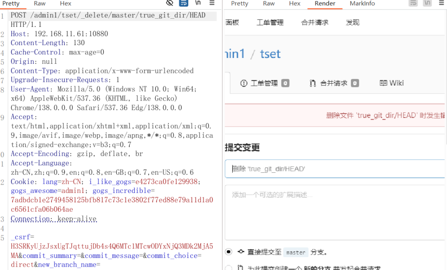
Task: Switch response view to Hex tab
Action: click(x=295, y=3)
